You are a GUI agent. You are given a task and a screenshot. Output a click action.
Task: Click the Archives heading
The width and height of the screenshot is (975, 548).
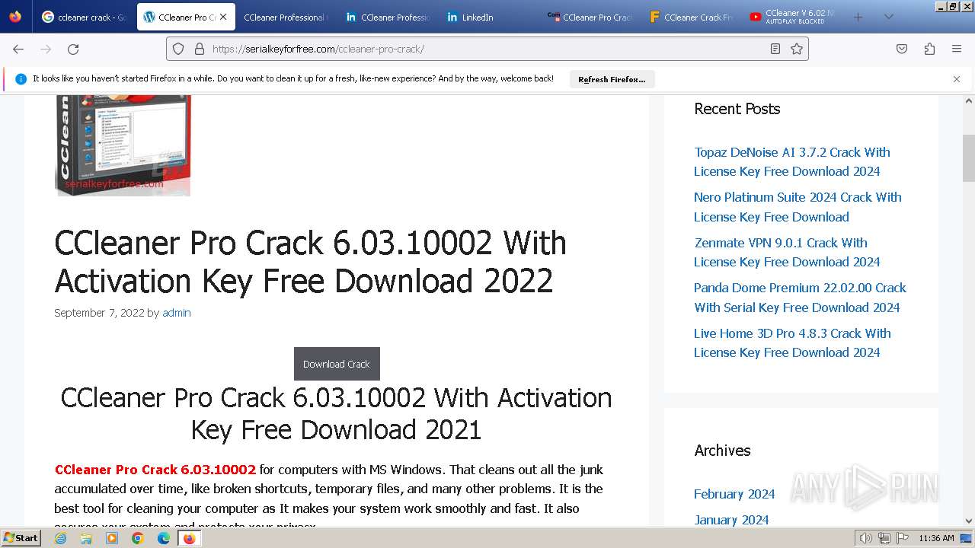[722, 451]
